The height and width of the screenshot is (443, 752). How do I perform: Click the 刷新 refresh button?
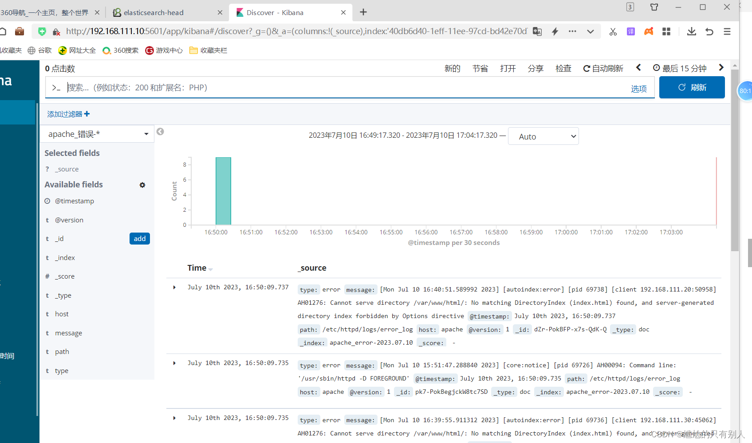(692, 87)
